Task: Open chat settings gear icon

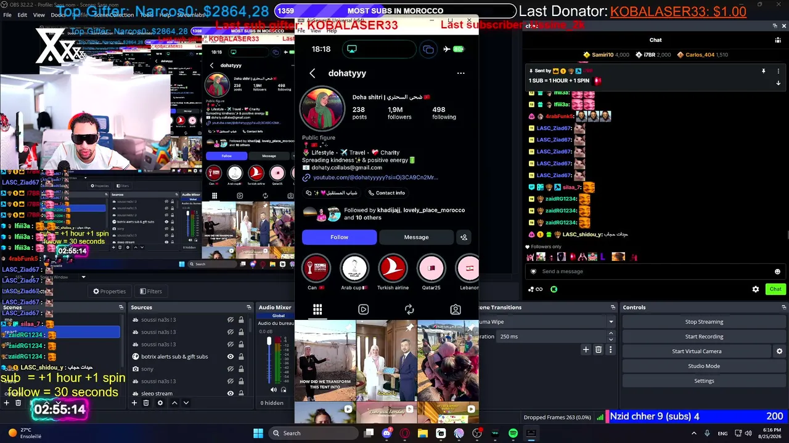Action: click(756, 289)
